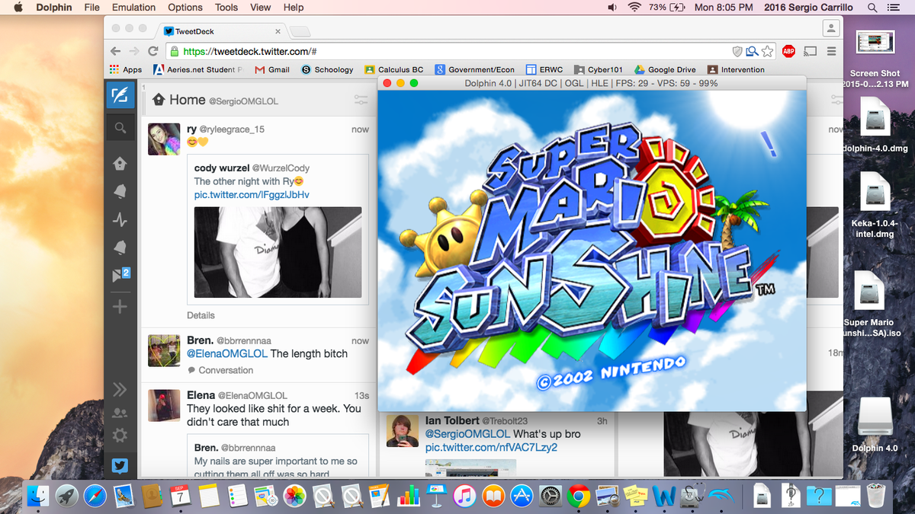
Task: Open iTunes in the Dock
Action: point(464,496)
